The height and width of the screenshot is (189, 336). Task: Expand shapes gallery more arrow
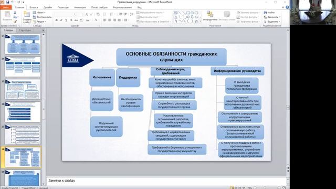click(x=201, y=22)
